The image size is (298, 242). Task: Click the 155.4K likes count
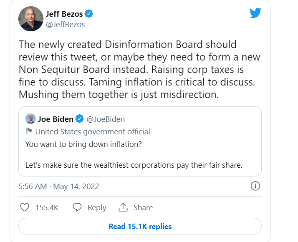[48, 208]
